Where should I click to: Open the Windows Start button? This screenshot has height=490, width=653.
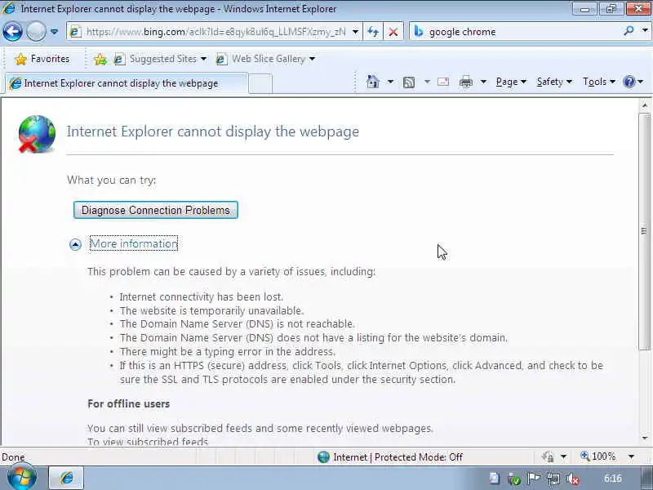pos(21,478)
